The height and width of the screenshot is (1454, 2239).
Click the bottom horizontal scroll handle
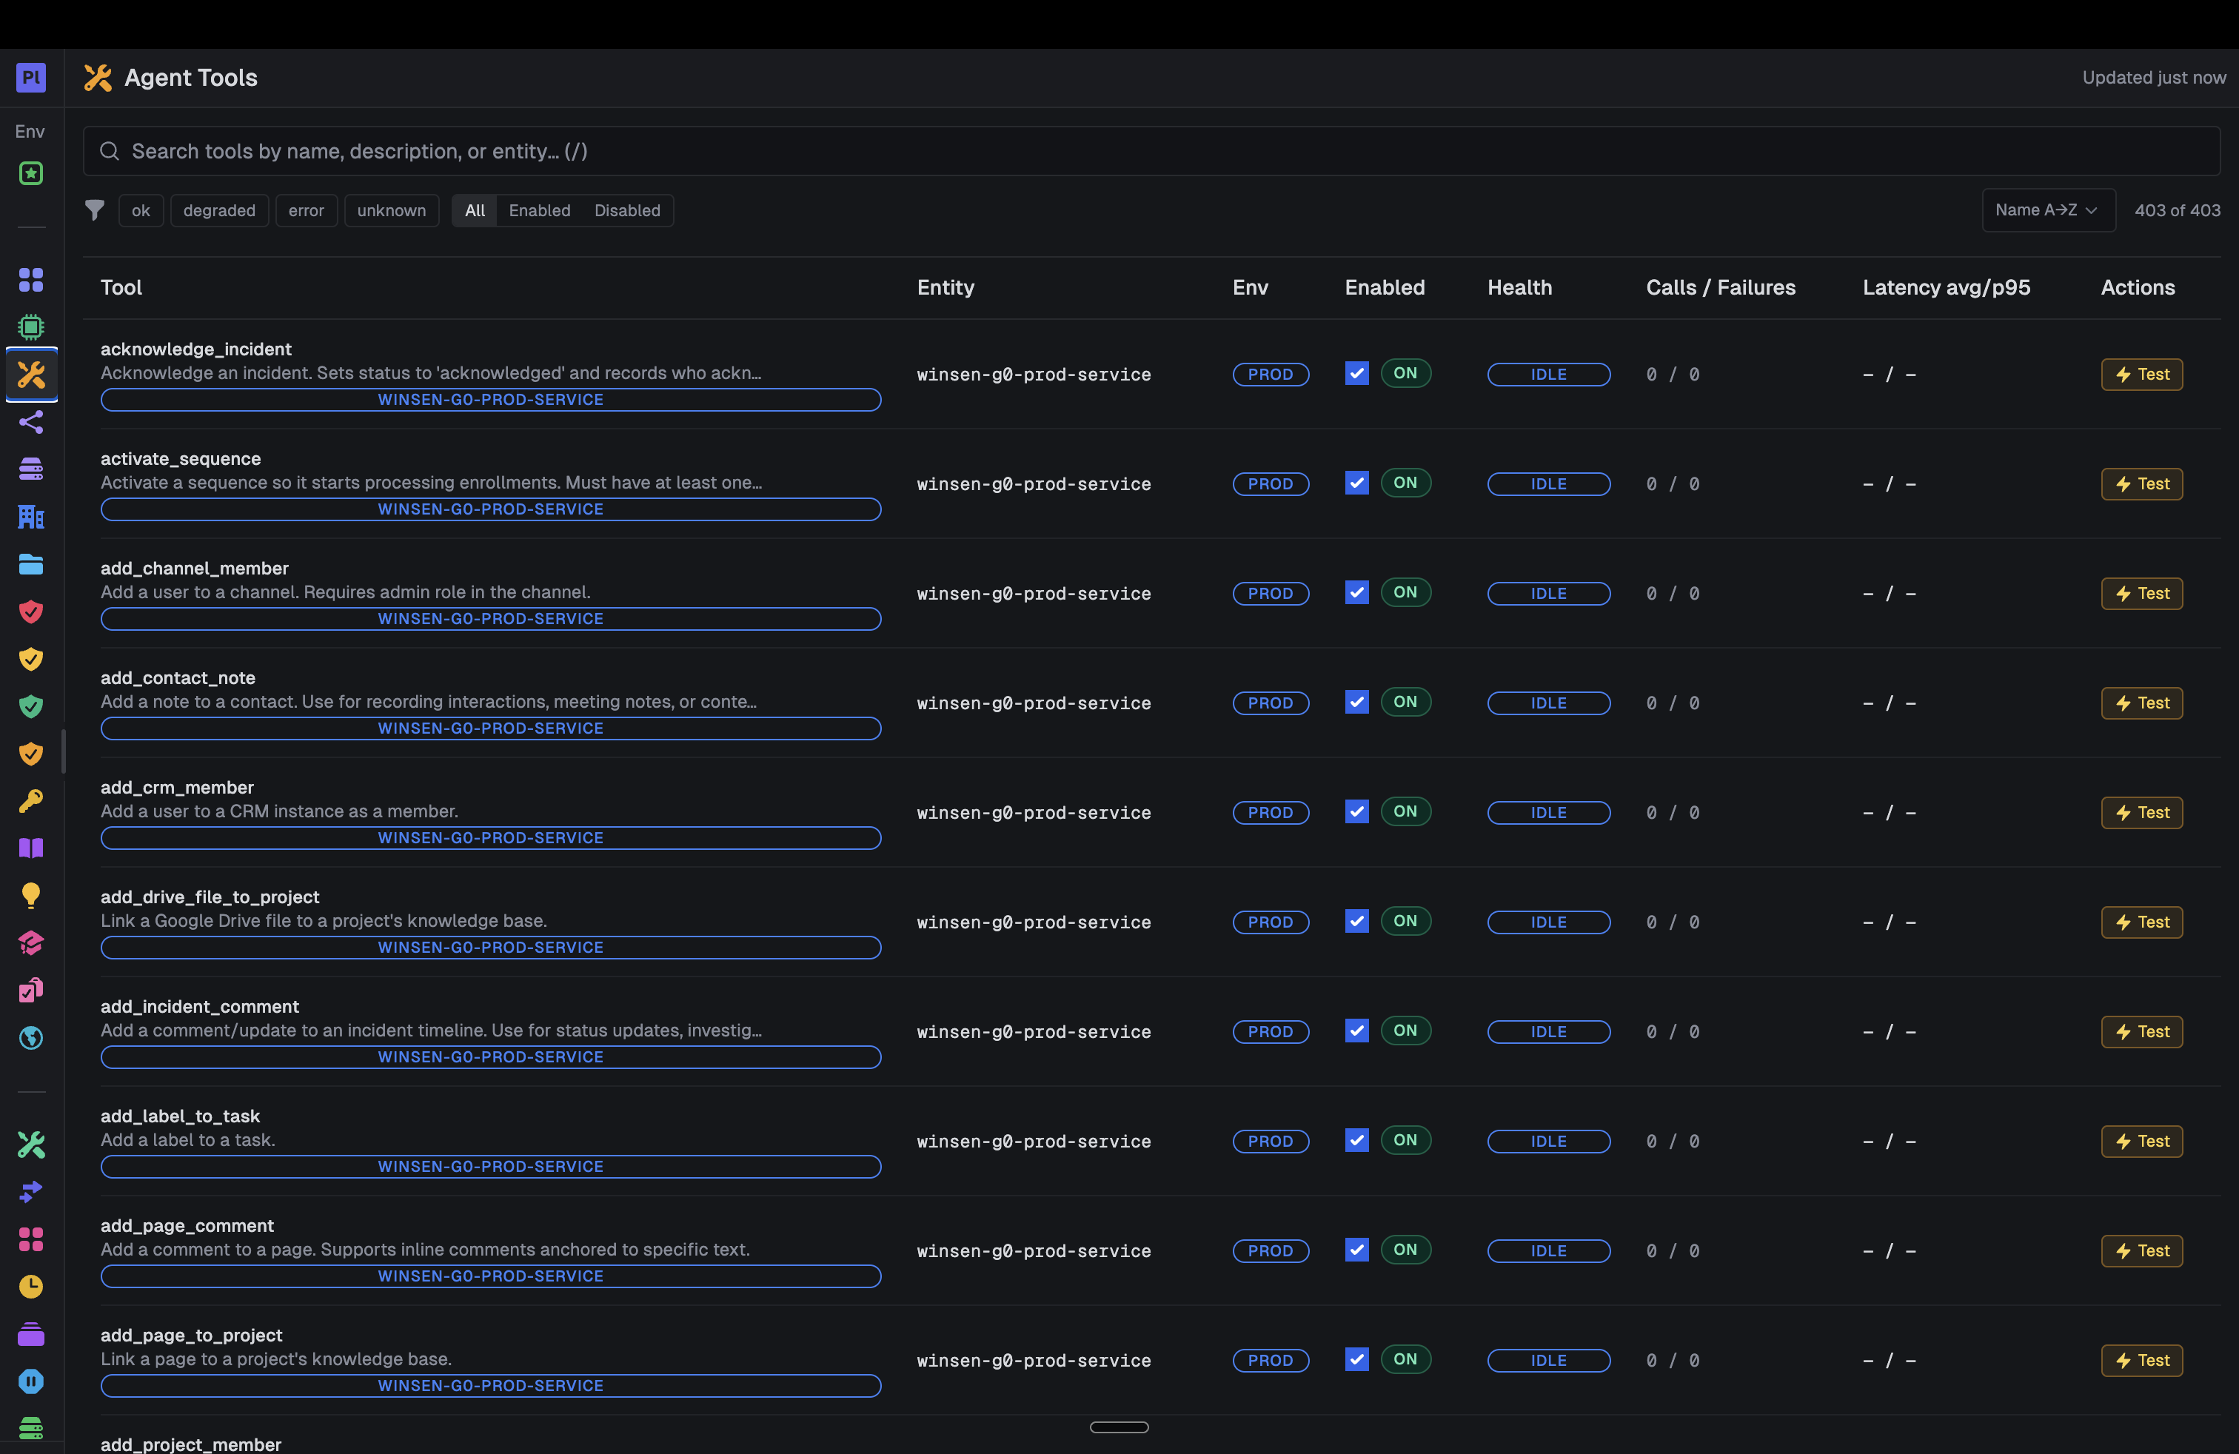point(1119,1427)
